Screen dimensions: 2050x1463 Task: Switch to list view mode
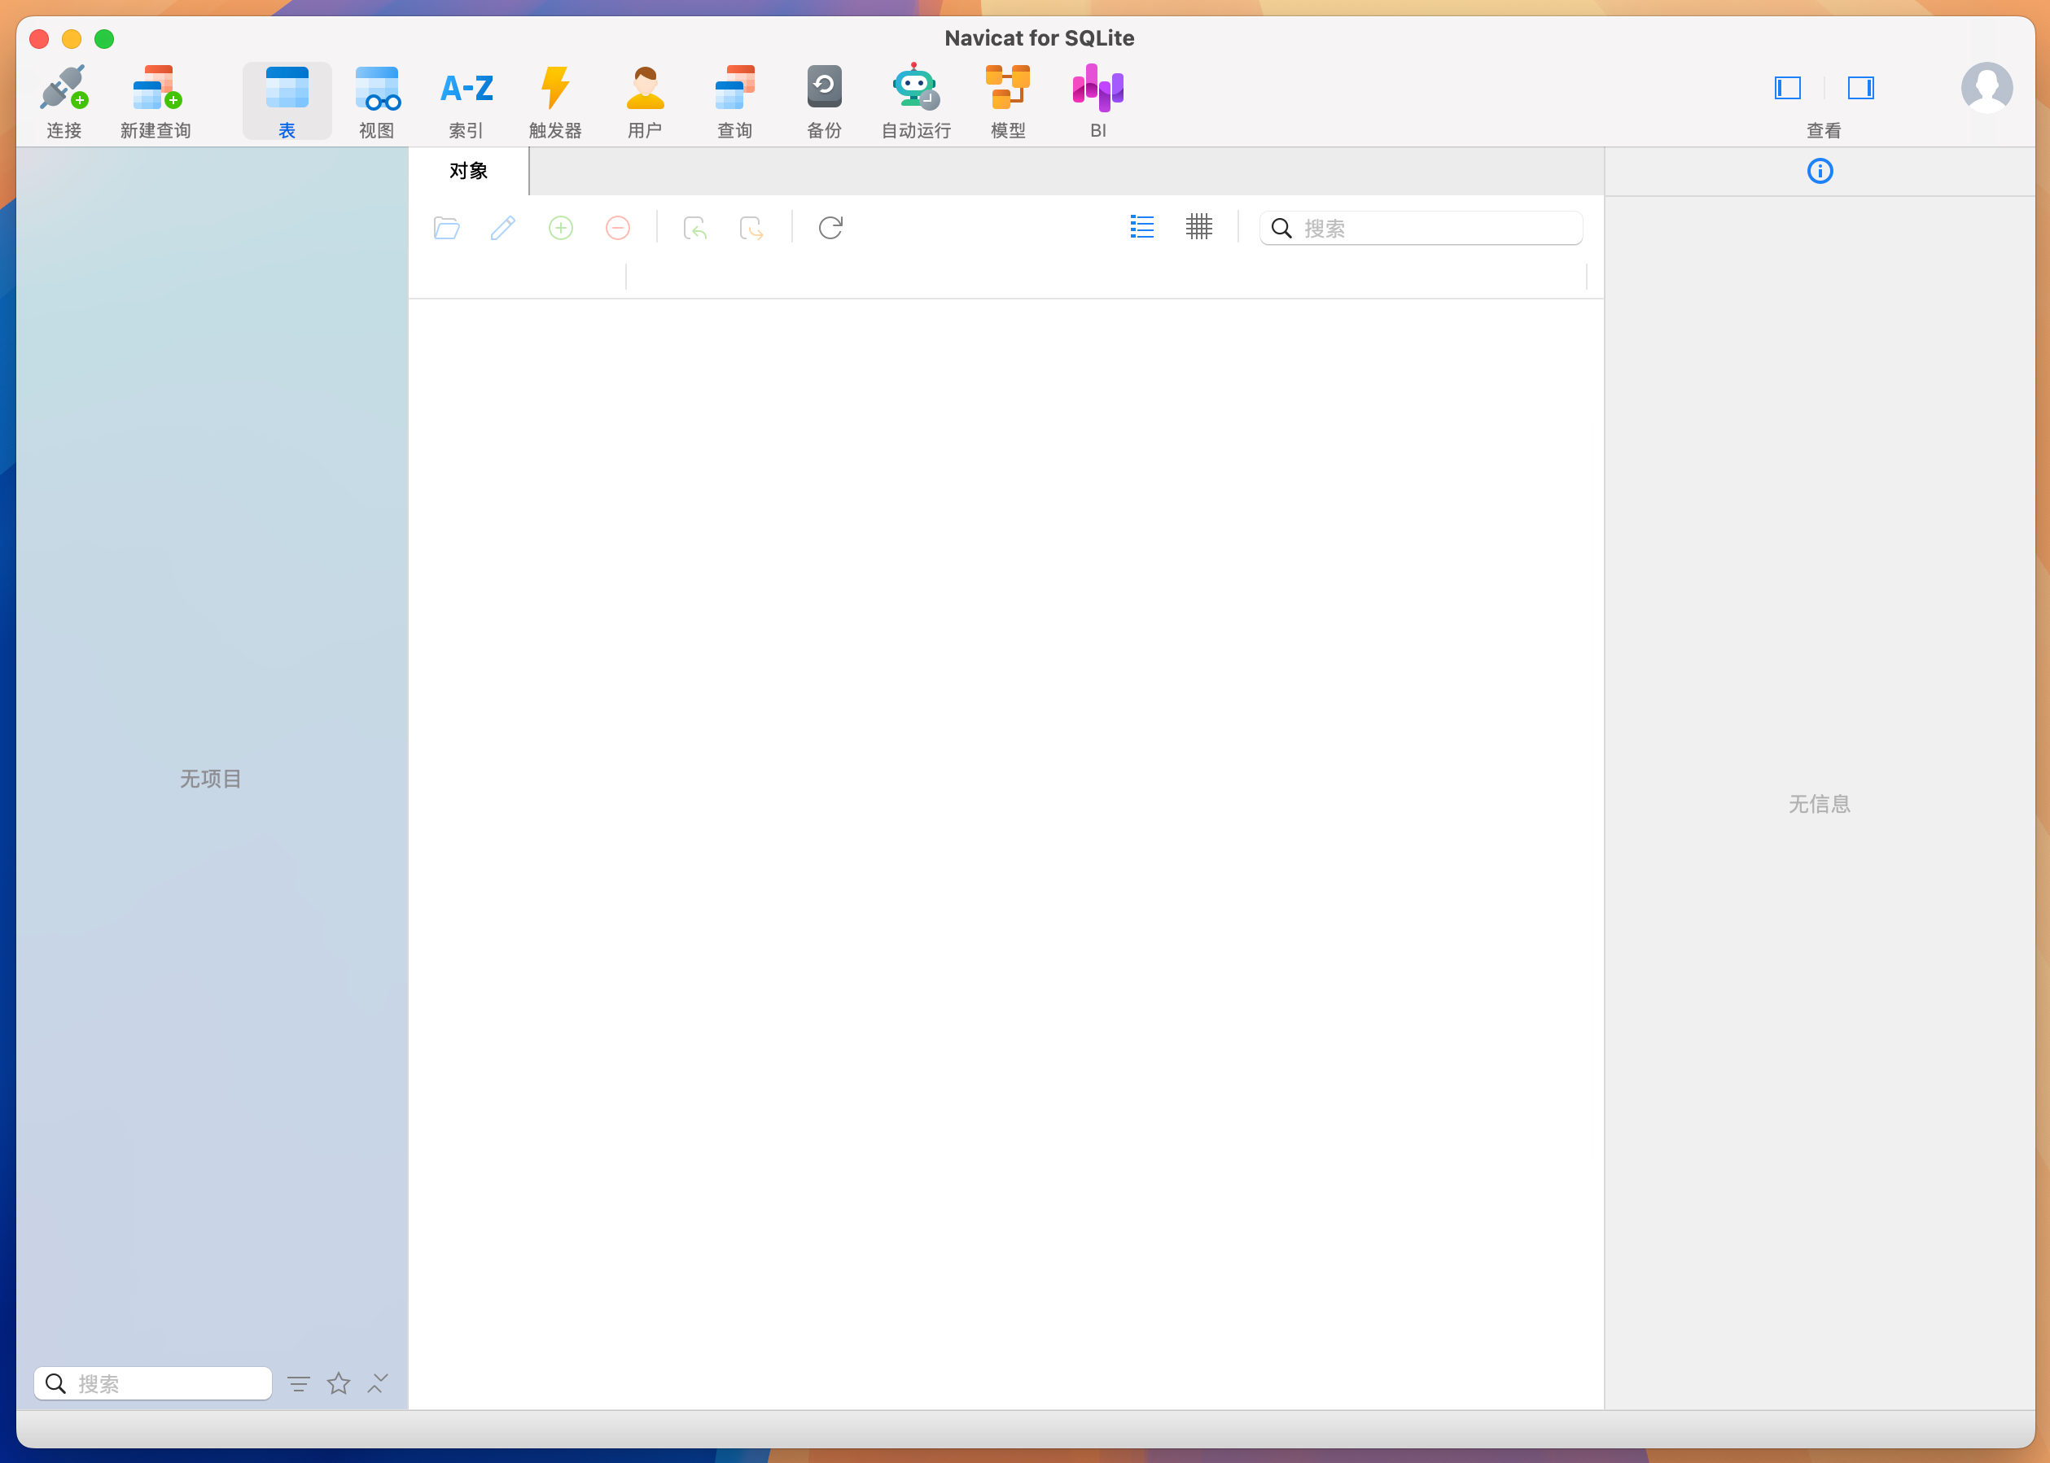point(1141,227)
